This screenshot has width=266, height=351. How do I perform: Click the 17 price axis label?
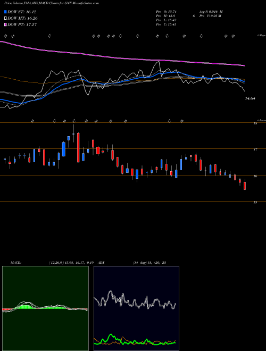pos(255,150)
